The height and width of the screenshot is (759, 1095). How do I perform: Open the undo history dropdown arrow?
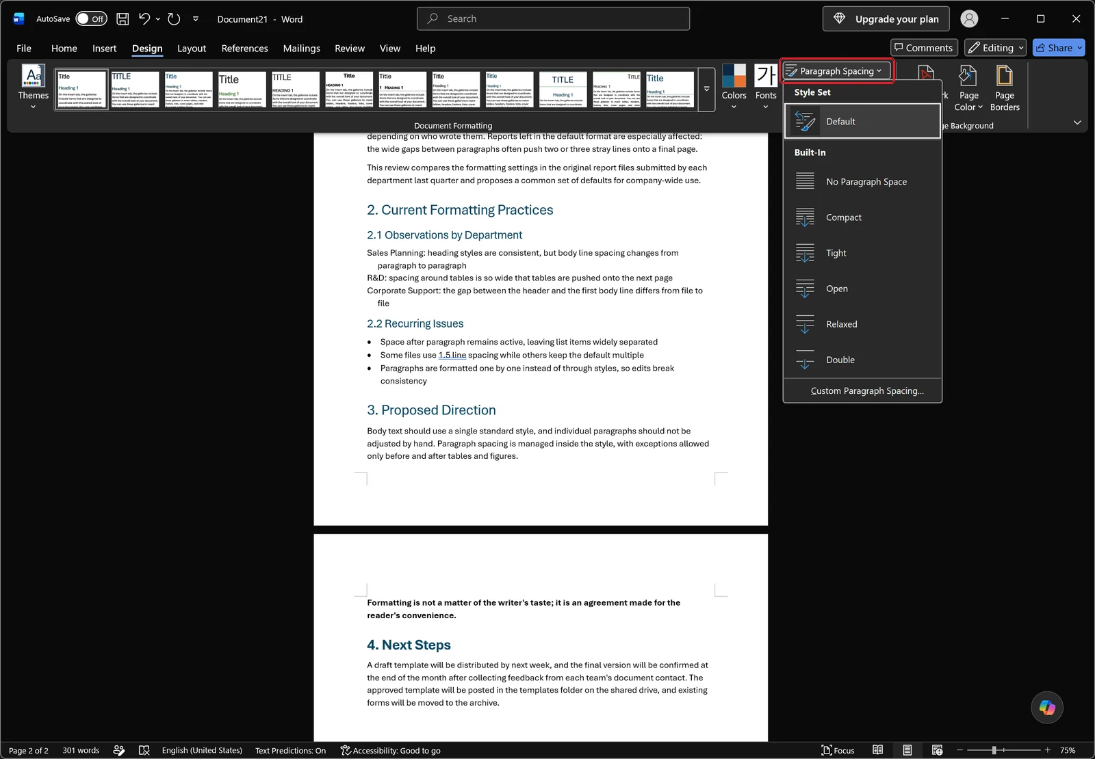[158, 19]
